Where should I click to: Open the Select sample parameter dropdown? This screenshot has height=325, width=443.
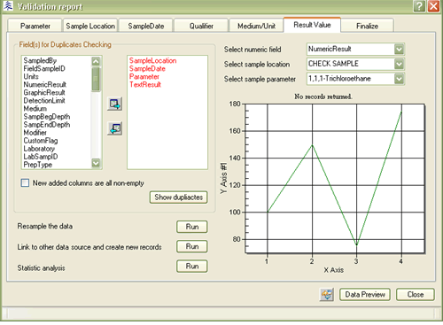pyautogui.click(x=399, y=79)
